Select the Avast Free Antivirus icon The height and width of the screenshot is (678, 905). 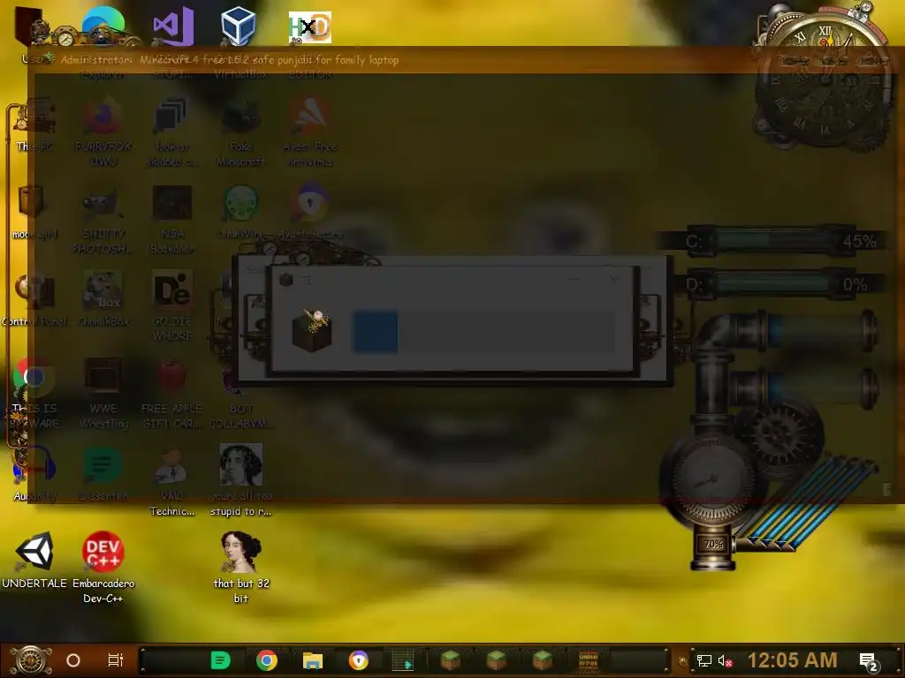(x=310, y=116)
